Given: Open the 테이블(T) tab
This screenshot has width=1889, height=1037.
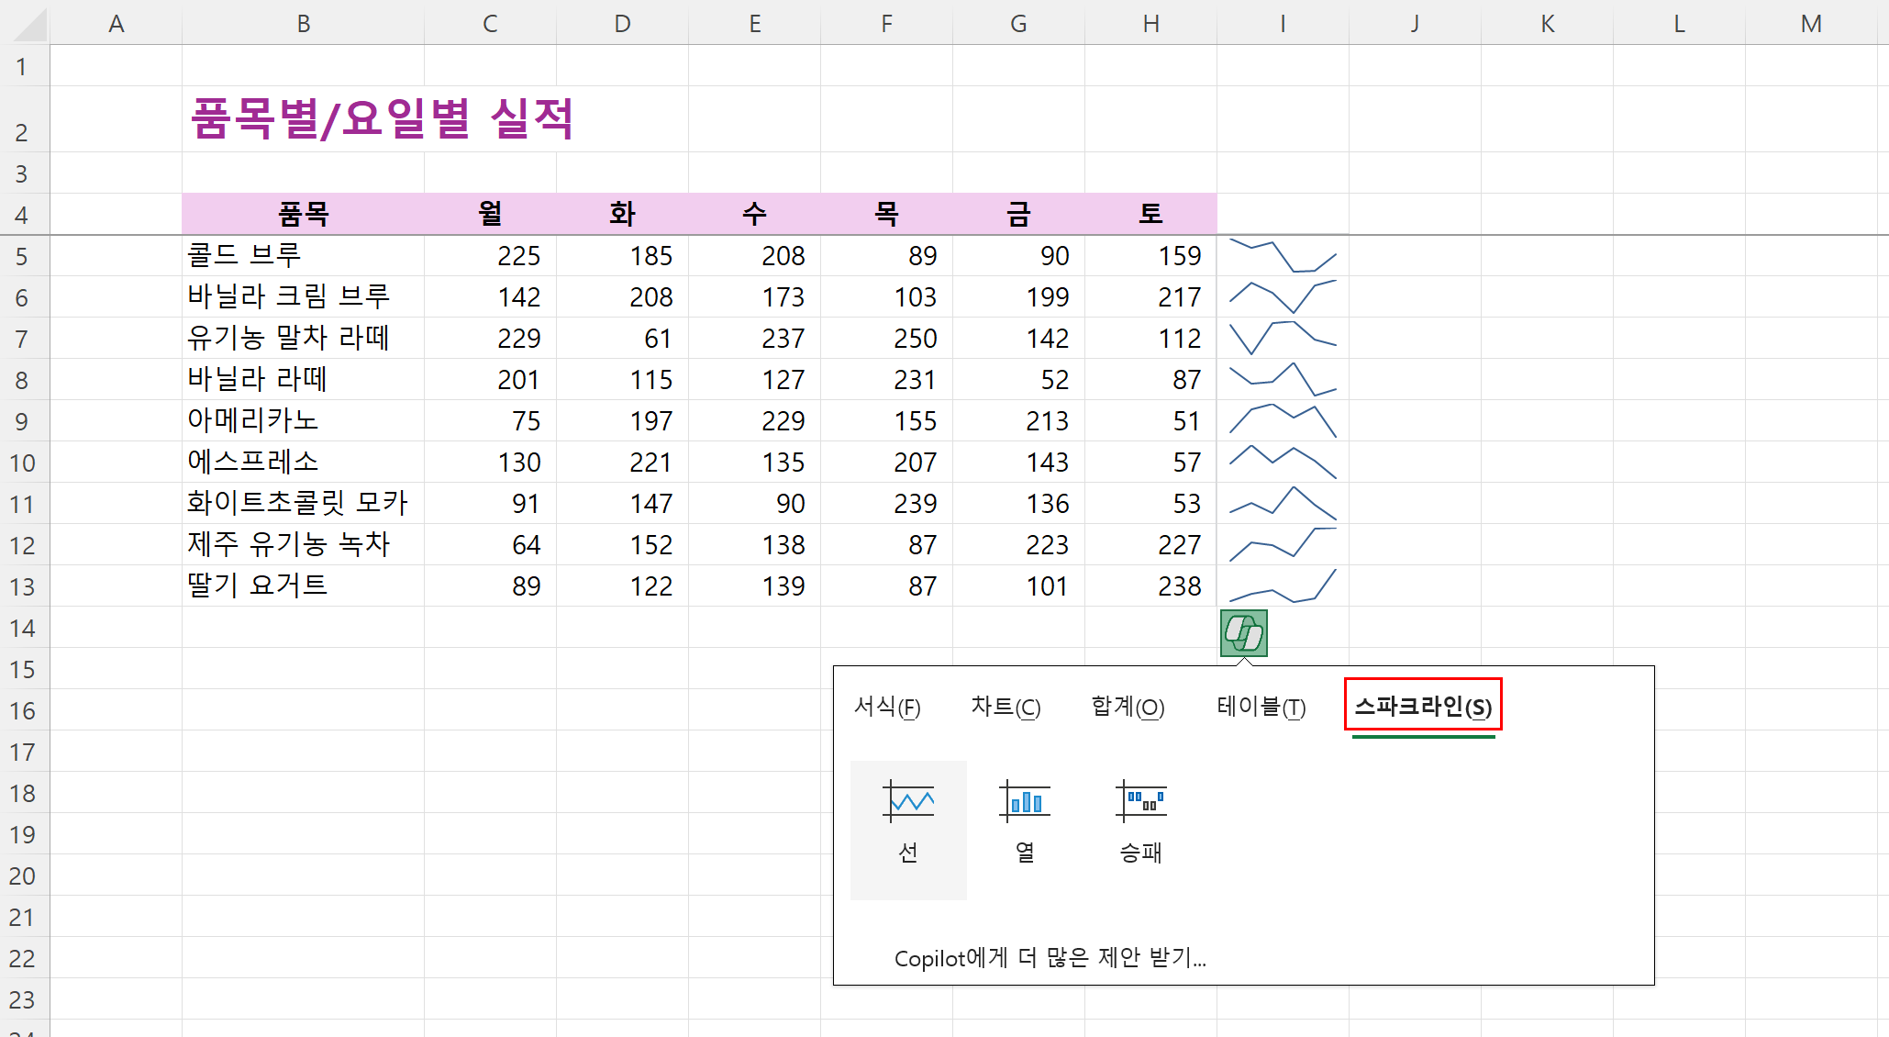Looking at the screenshot, I should [x=1261, y=707].
